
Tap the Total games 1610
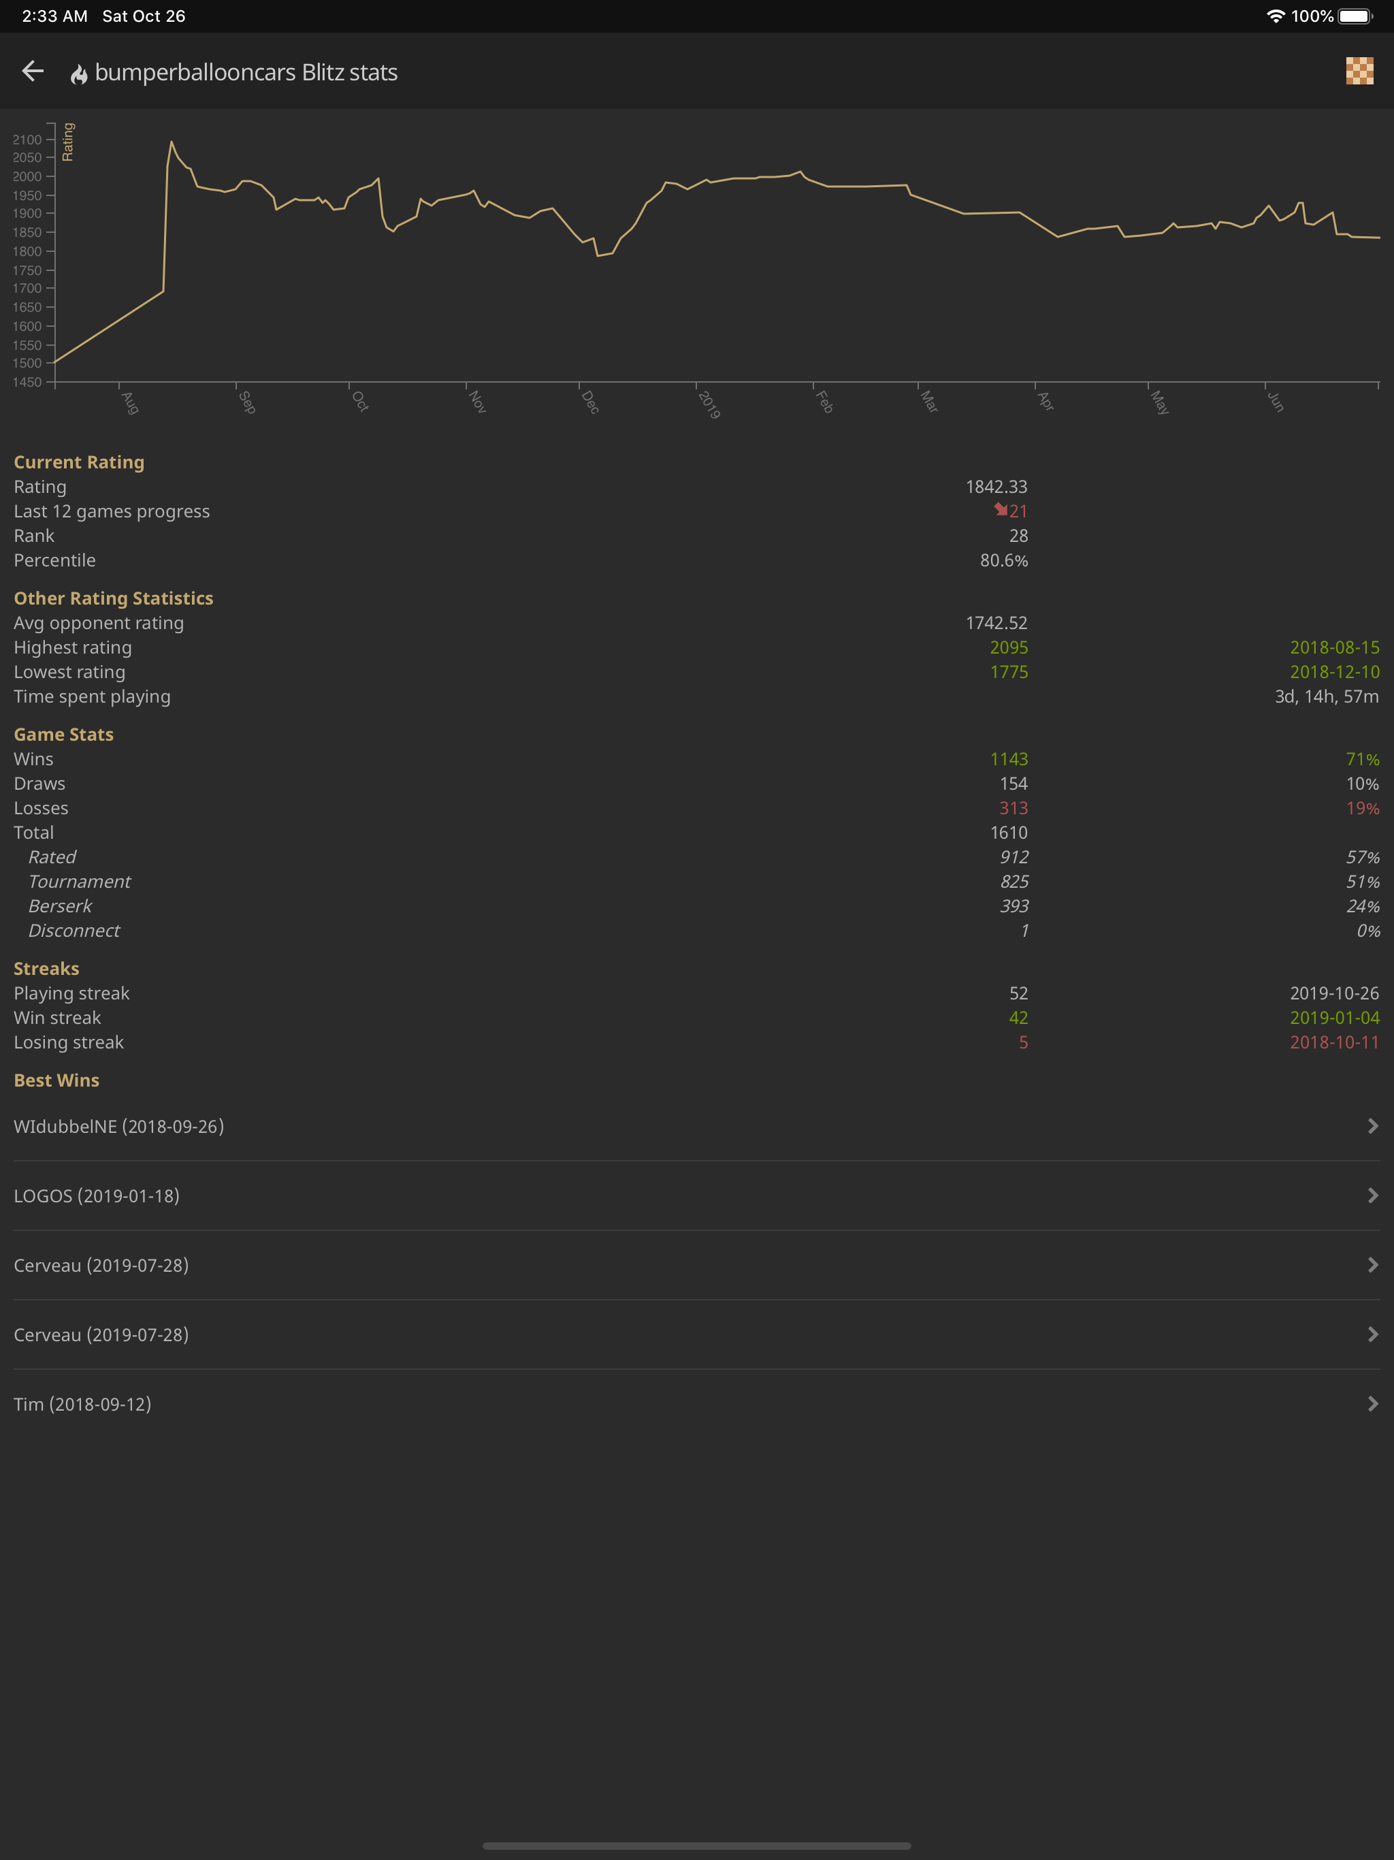1009,833
